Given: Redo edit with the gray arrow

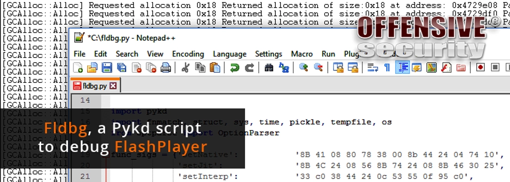Looking at the screenshot, I should (x=249, y=67).
